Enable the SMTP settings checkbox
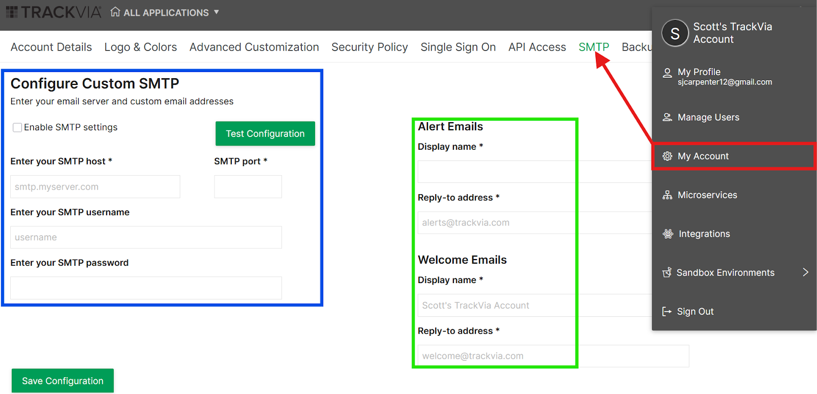The height and width of the screenshot is (394, 817). tap(17, 128)
